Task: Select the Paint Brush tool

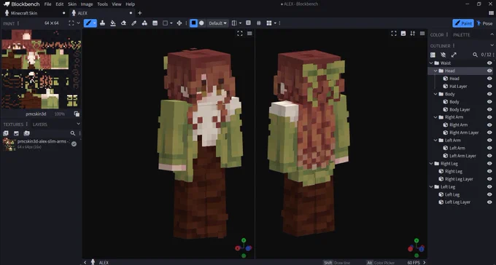Action: tap(88, 23)
